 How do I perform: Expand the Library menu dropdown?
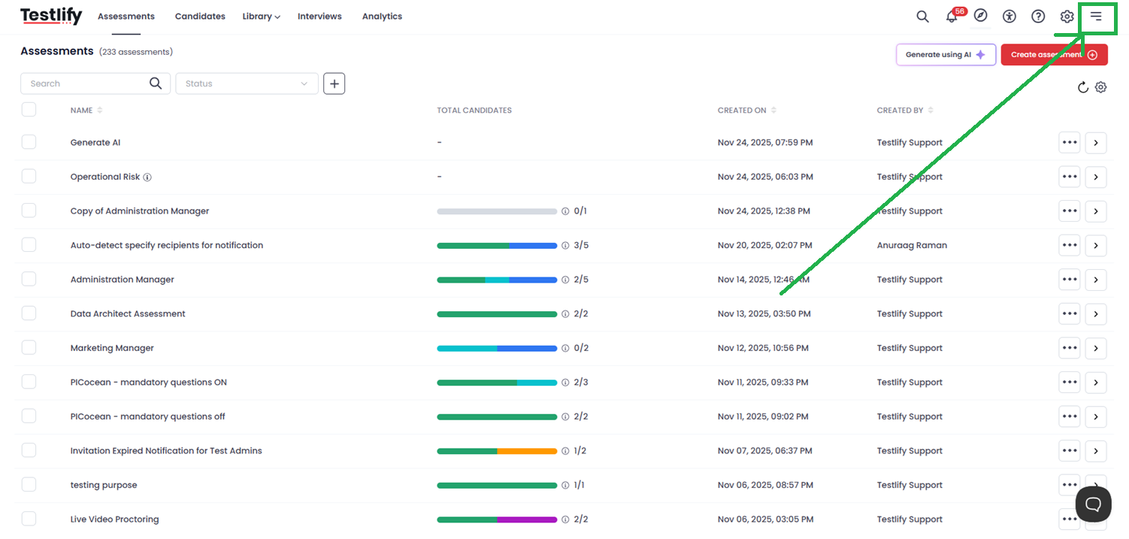(x=261, y=17)
